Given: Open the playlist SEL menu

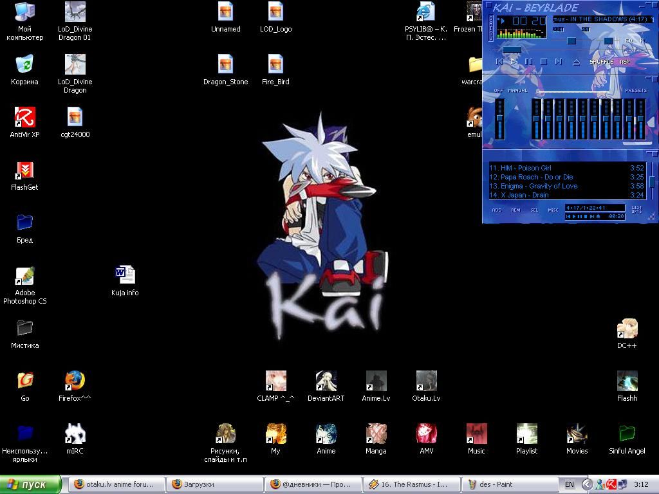Looking at the screenshot, I should point(534,210).
